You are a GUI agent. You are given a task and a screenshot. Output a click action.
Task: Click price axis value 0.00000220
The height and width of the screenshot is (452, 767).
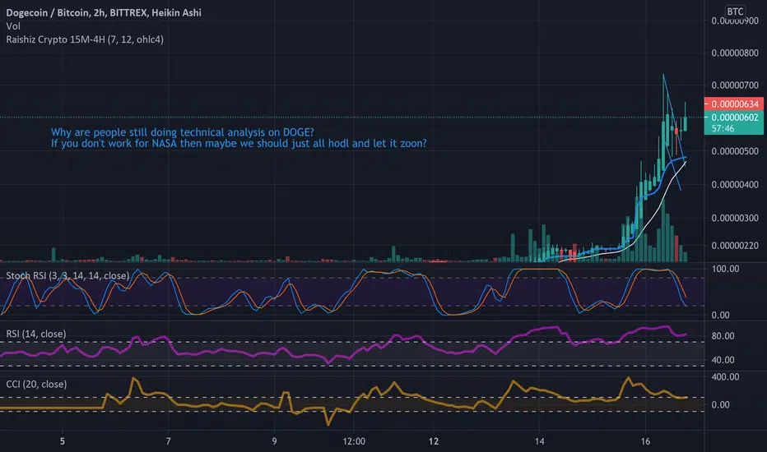pyautogui.click(x=735, y=245)
